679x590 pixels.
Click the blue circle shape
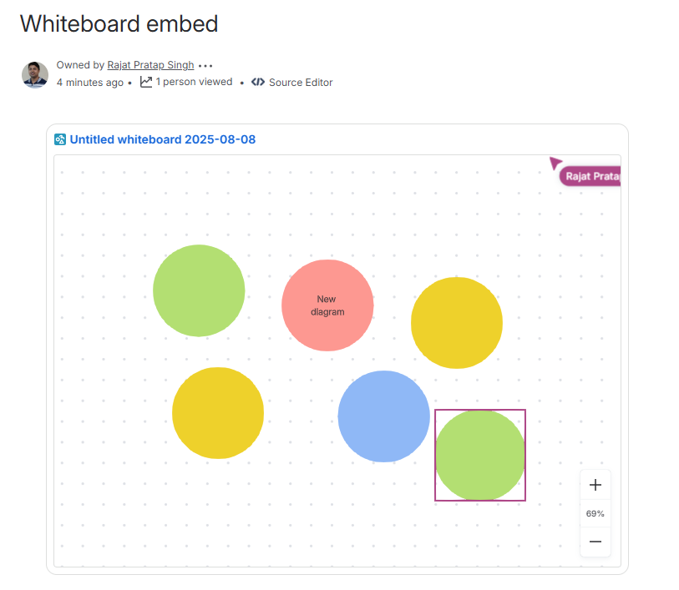[384, 416]
